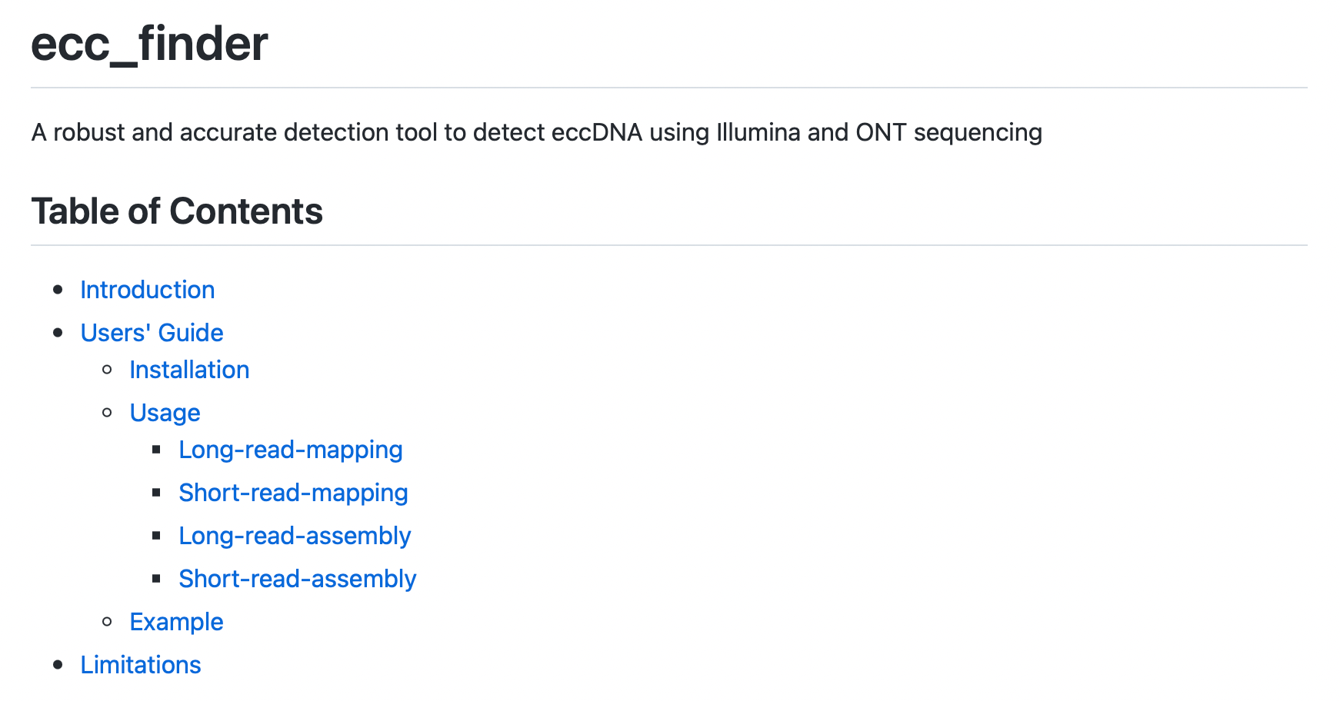Click the solid bullet beside Introduction

[58, 290]
